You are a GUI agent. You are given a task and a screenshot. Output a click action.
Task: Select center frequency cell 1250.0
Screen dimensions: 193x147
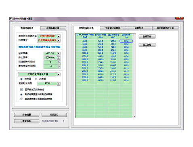[x=85, y=56]
